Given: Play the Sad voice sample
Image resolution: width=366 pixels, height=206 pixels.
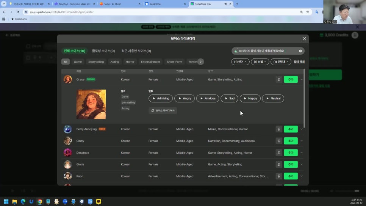Looking at the screenshot, I should click(x=230, y=98).
